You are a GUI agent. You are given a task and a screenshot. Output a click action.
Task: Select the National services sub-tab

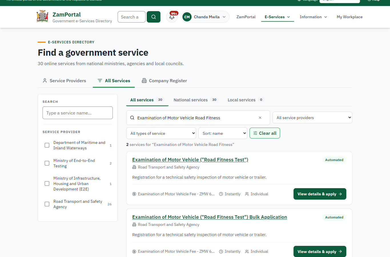pyautogui.click(x=196, y=100)
